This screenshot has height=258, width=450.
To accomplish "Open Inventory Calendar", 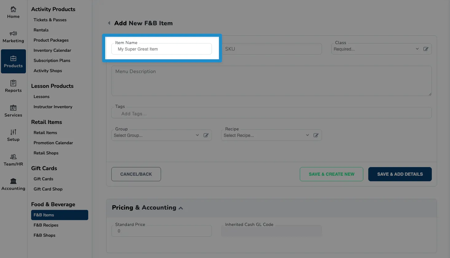I will coord(52,50).
